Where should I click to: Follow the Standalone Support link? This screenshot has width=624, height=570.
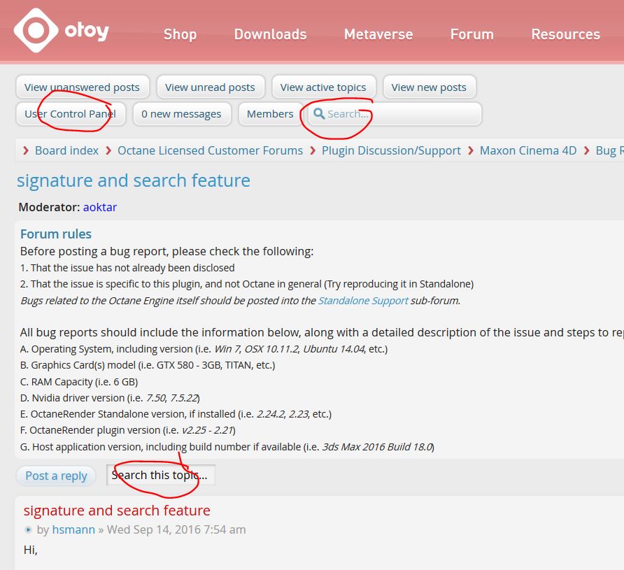click(363, 300)
